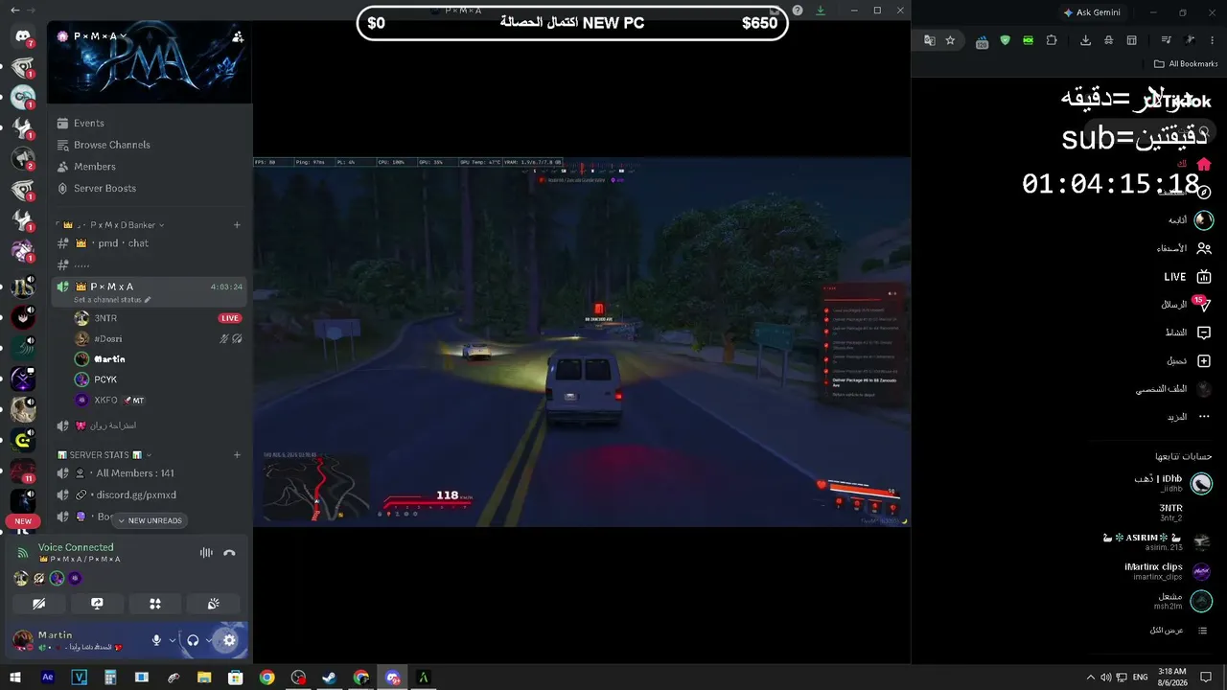Viewport: 1227px width, 690px height.
Task: Open TikTok LIVE page
Action: (1188, 277)
